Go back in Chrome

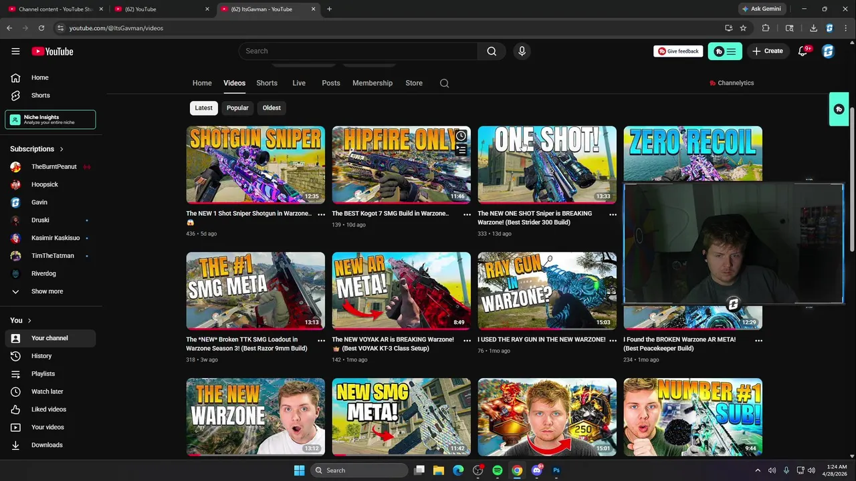click(9, 28)
